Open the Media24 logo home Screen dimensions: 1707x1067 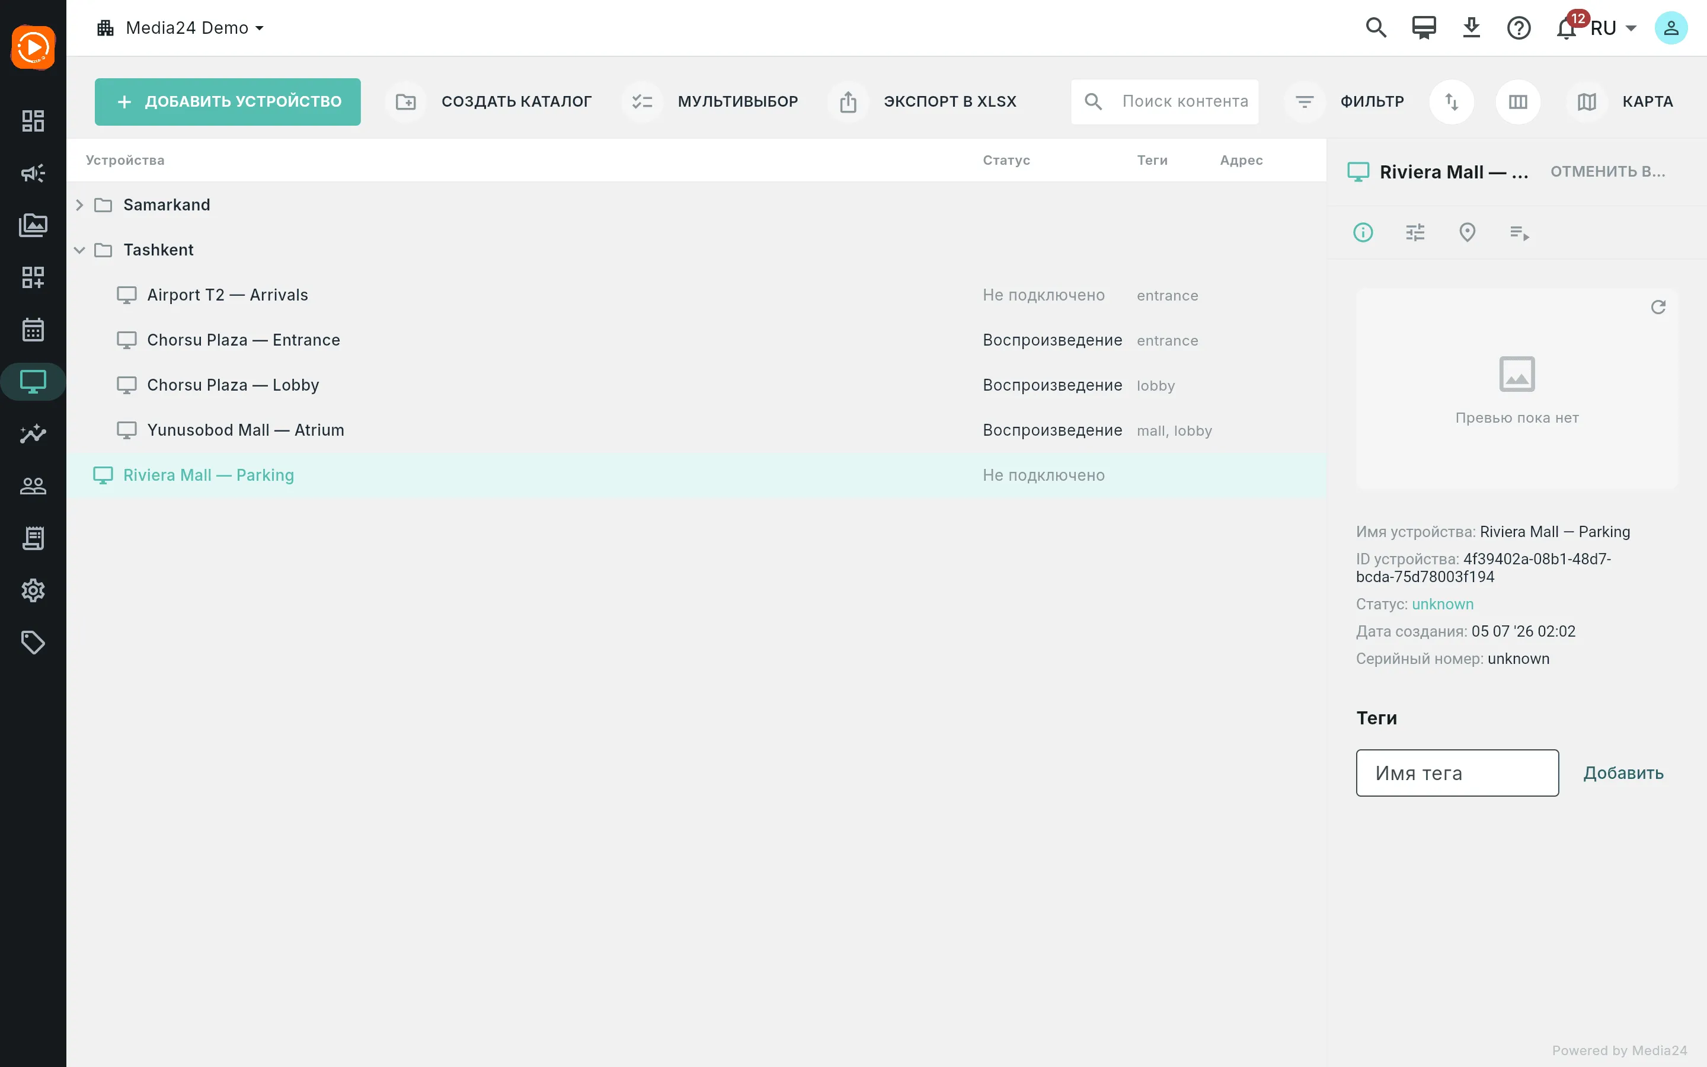(x=33, y=47)
